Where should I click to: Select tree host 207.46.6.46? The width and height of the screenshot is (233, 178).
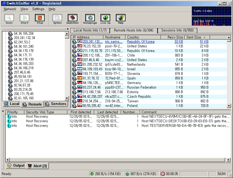pos(22,72)
